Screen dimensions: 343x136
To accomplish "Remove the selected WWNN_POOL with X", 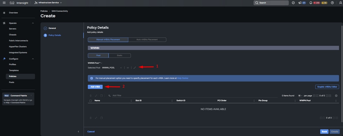I will tap(121, 68).
